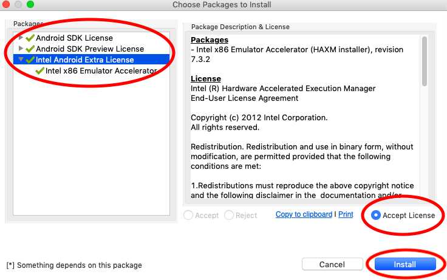This screenshot has height=280, width=447.
Task: Select the Accept radio button
Action: [x=188, y=215]
